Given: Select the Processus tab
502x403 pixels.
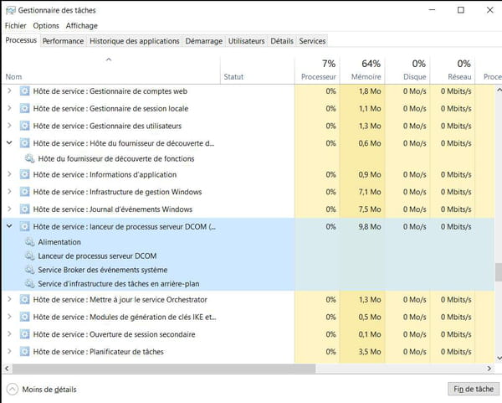Looking at the screenshot, I should (x=21, y=40).
